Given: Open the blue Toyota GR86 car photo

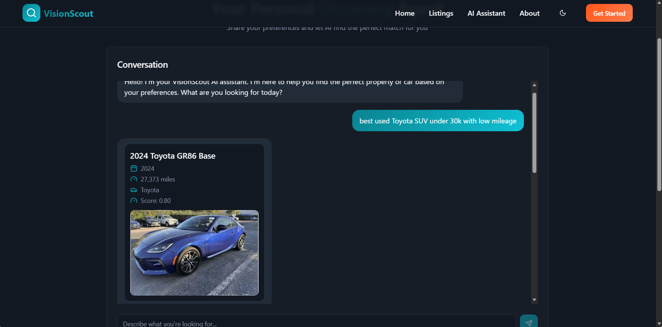Looking at the screenshot, I should [x=194, y=253].
